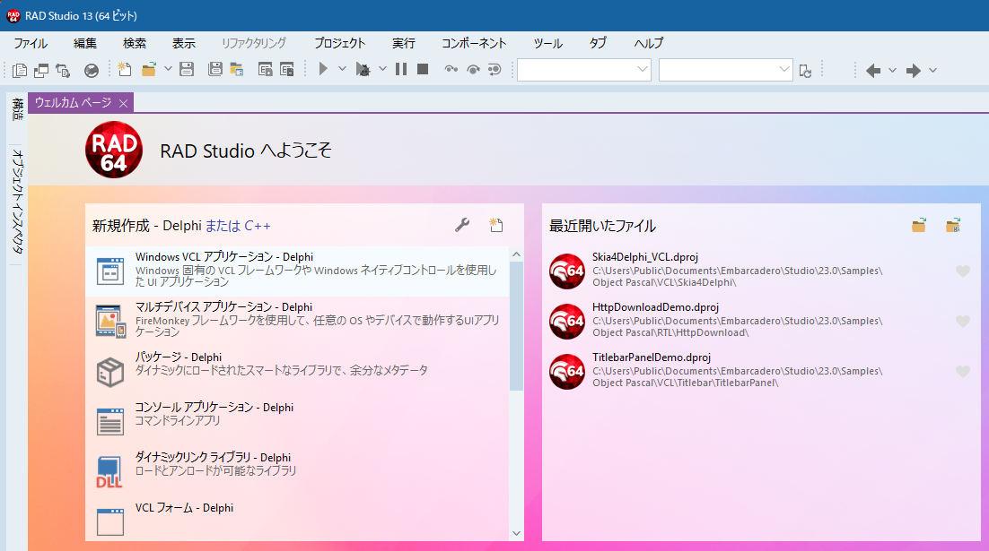Screen dimensions: 989x551
Task: Expand the Open file dropdown arrow
Action: pos(168,69)
